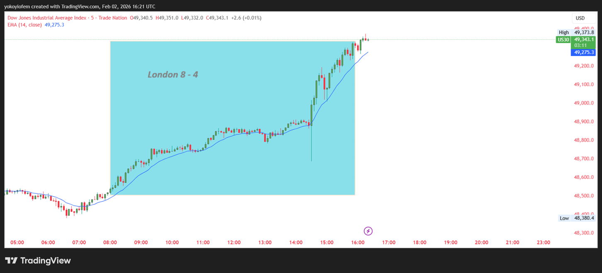602x273 pixels.
Task: Select the blue EMA 49,275.3 price tag
Action: click(x=584, y=53)
